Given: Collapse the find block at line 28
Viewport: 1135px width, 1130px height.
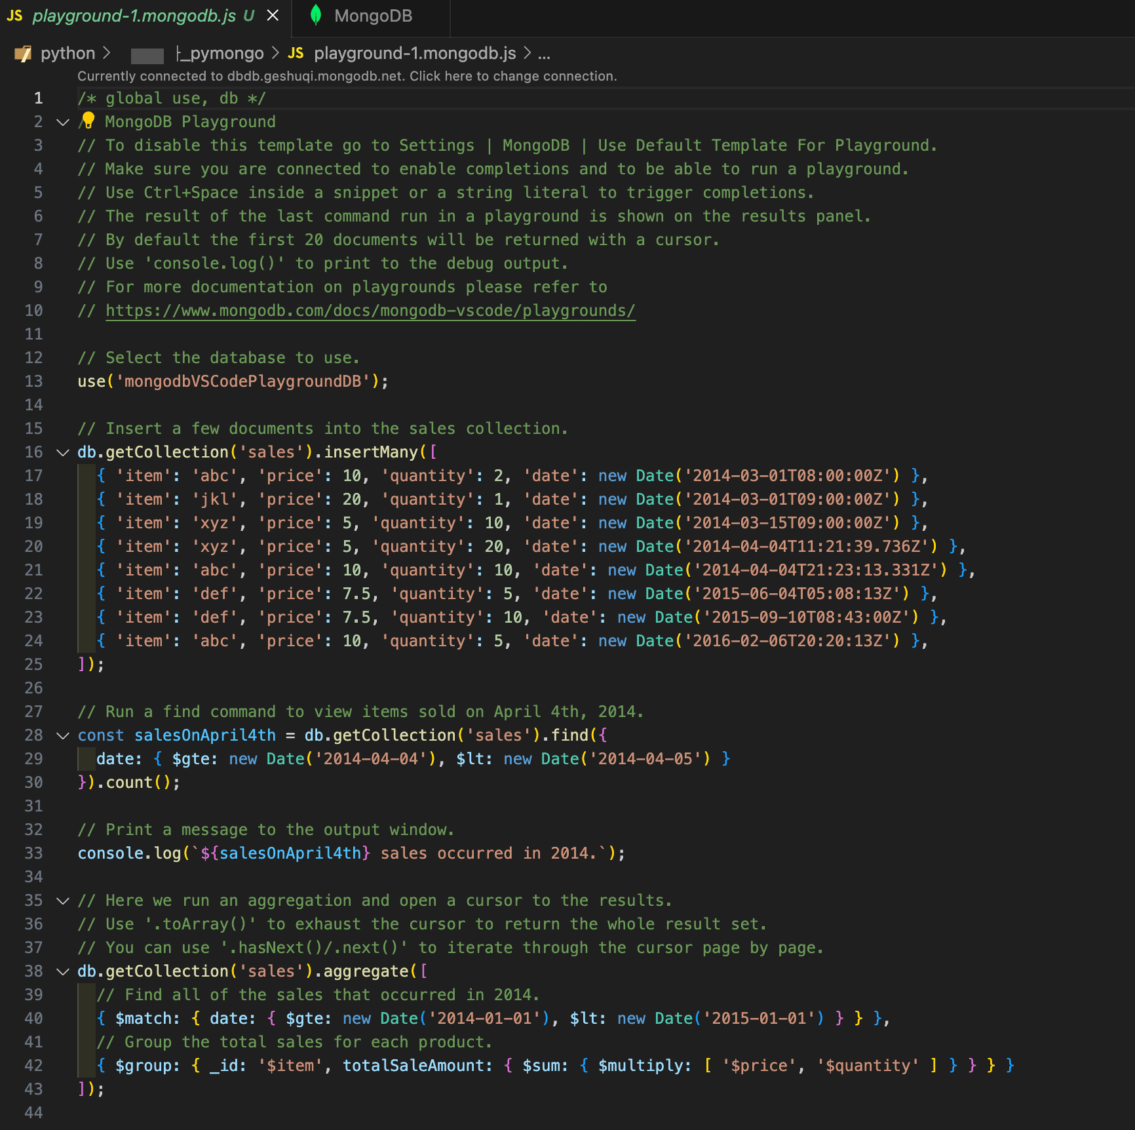Looking at the screenshot, I should (x=63, y=735).
